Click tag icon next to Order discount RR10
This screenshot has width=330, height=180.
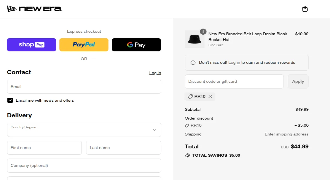(187, 125)
